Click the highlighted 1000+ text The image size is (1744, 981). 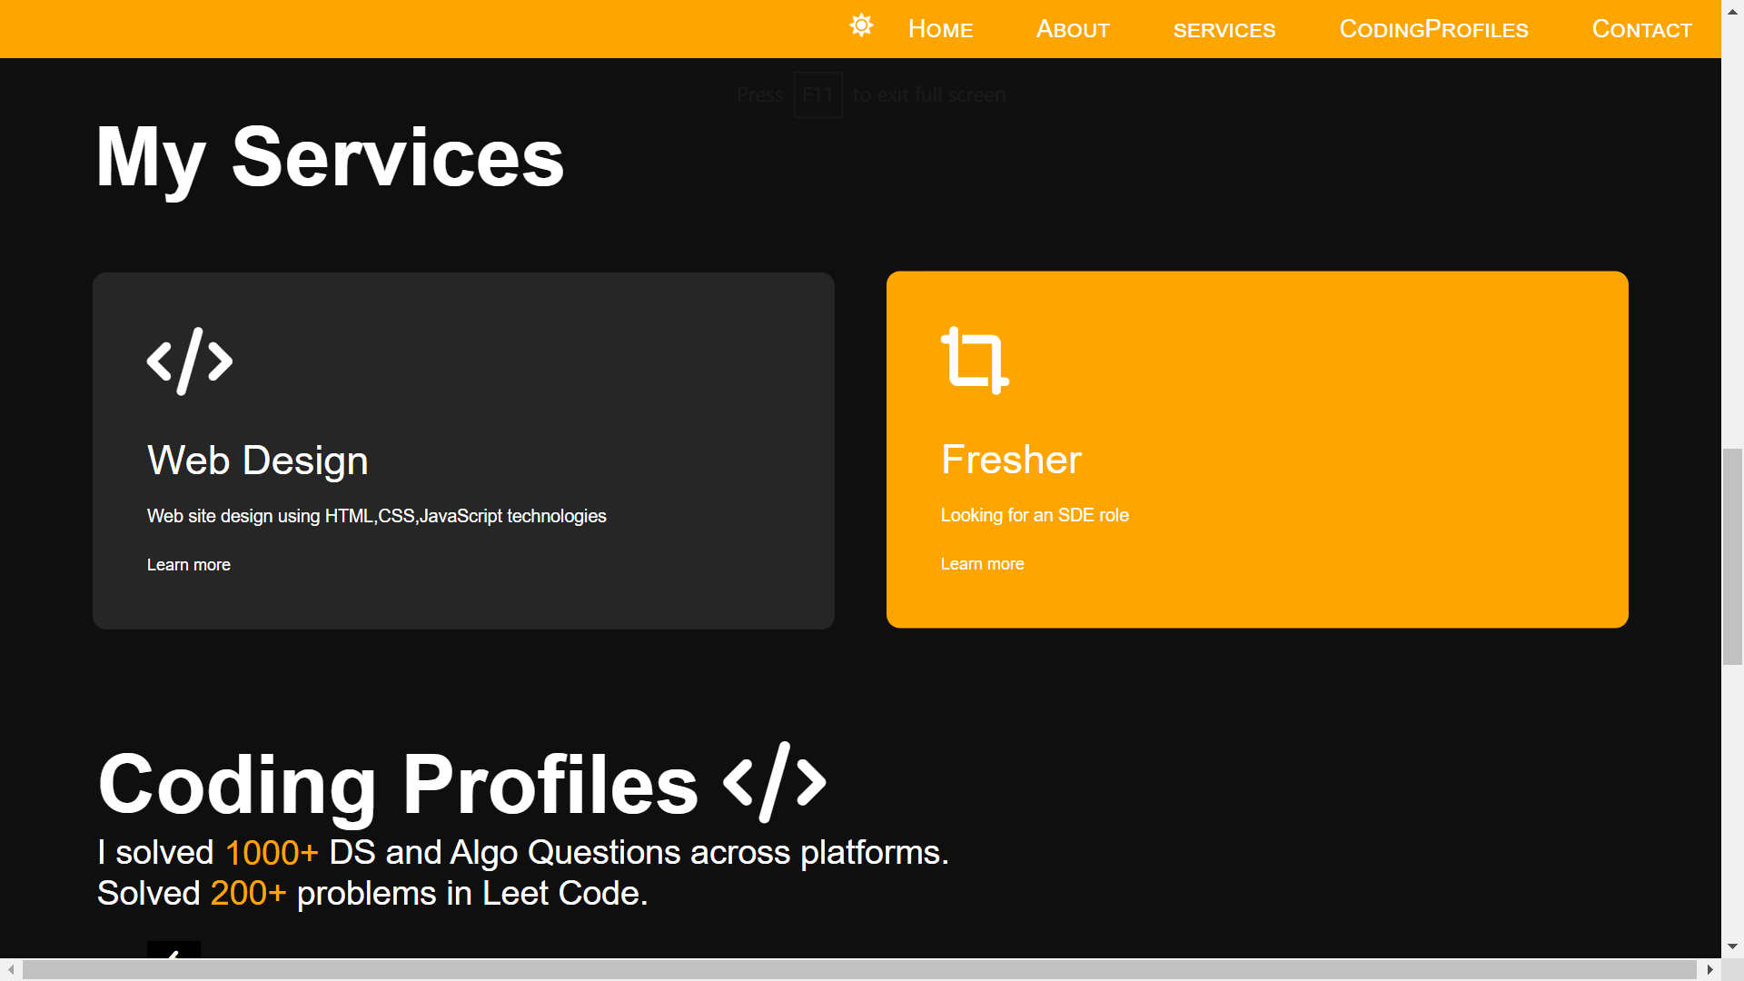271,852
